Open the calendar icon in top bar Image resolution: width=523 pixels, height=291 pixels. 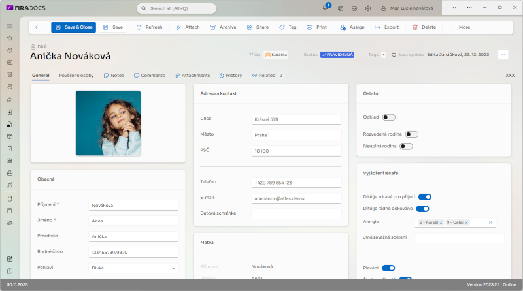[341, 8]
